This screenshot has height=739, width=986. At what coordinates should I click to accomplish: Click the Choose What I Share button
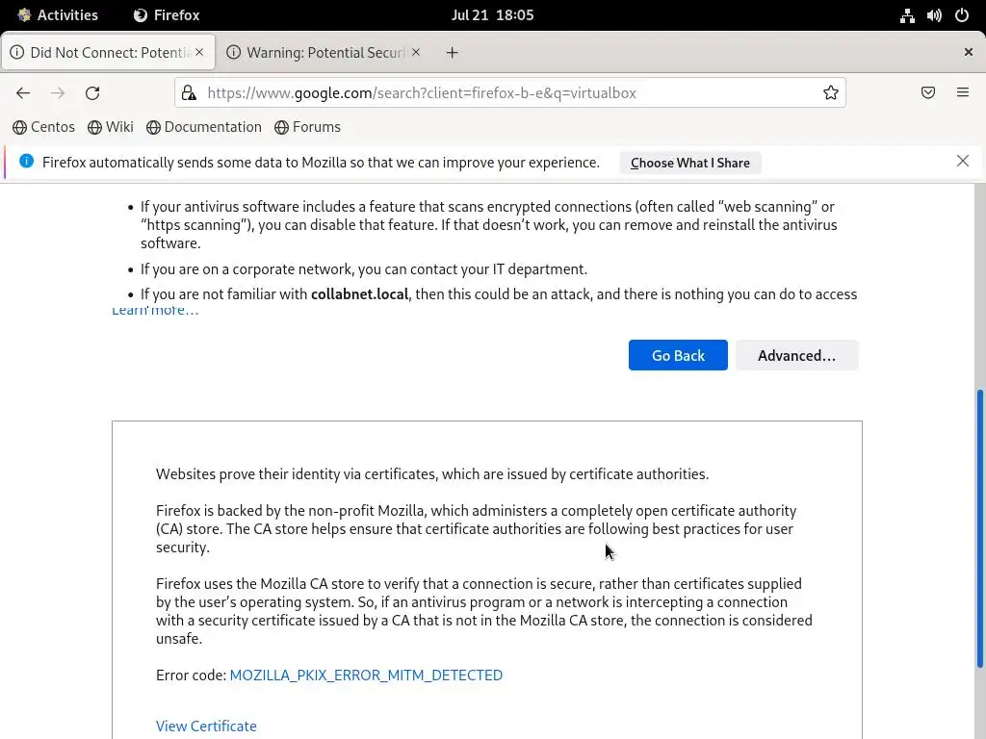coord(689,163)
